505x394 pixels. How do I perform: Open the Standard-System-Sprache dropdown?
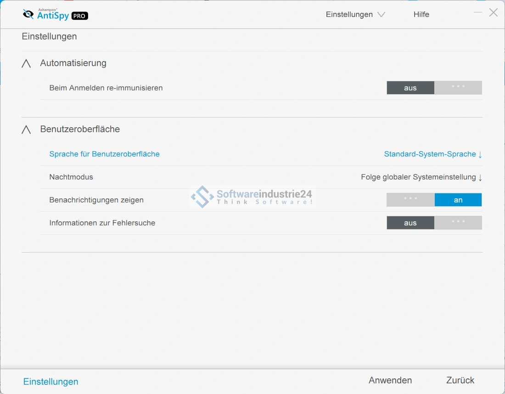(x=432, y=154)
